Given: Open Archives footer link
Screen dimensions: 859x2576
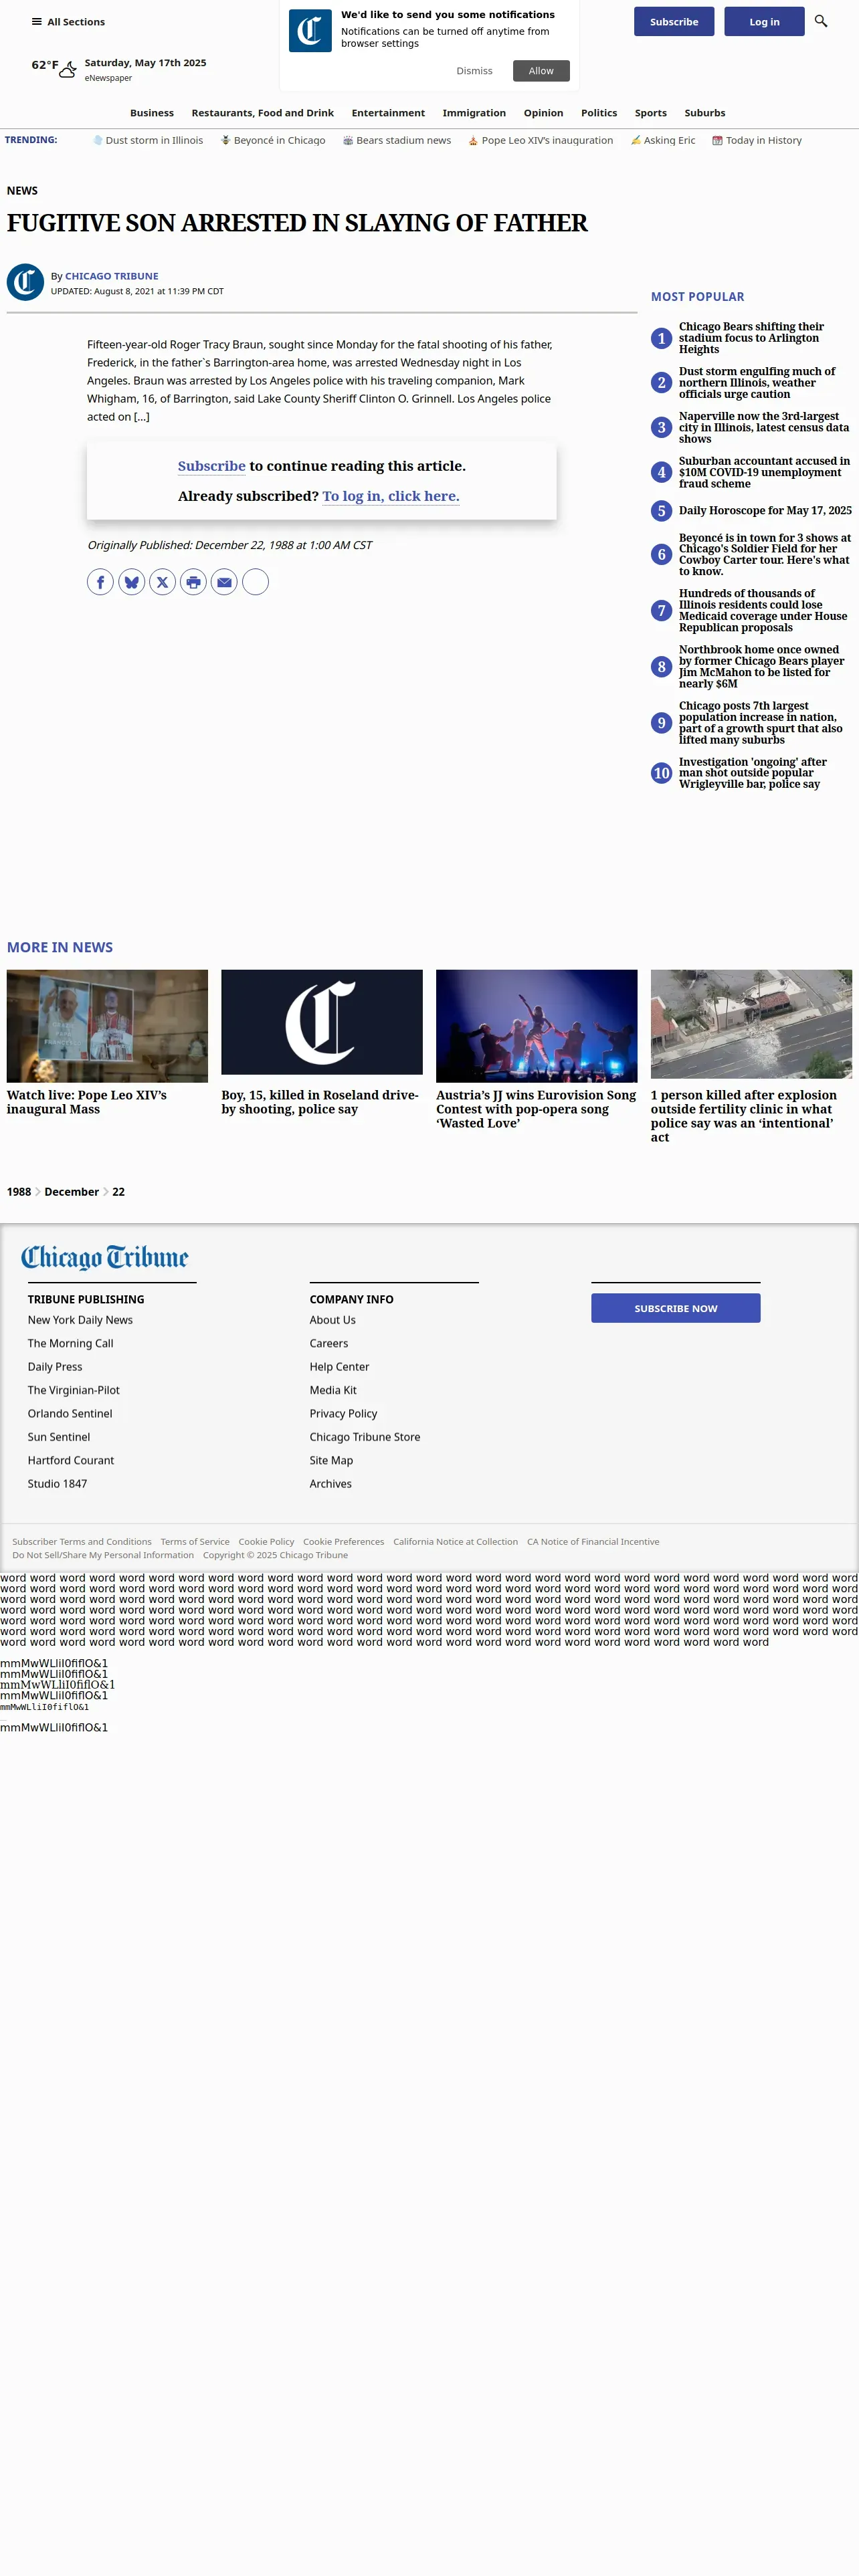Looking at the screenshot, I should [331, 1484].
